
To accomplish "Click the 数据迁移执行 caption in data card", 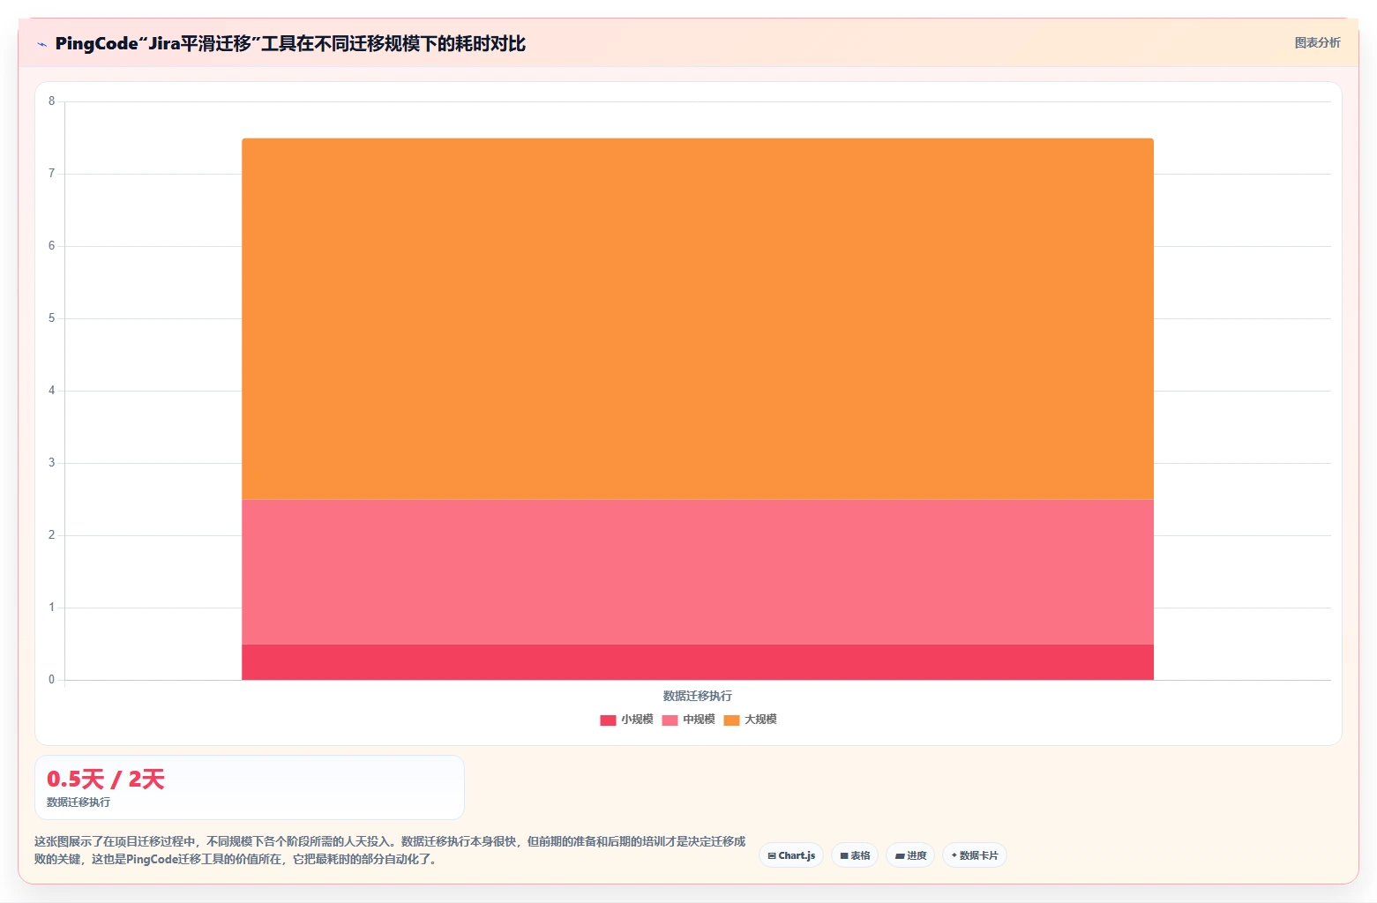I will coord(79,802).
